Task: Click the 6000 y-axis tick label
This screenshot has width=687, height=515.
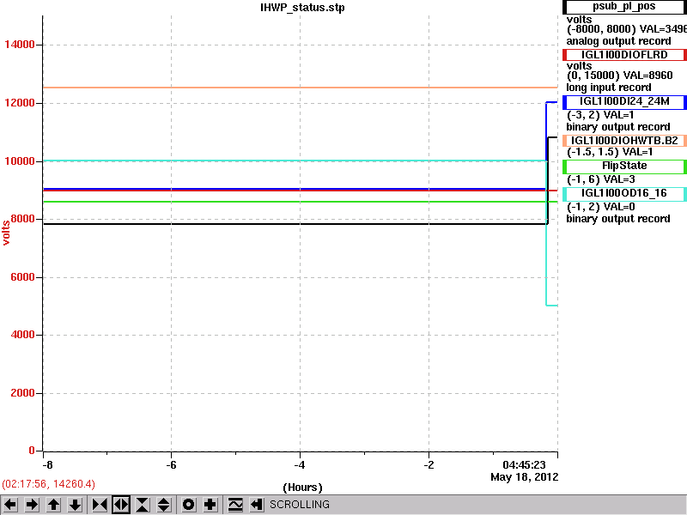Action: click(23, 277)
